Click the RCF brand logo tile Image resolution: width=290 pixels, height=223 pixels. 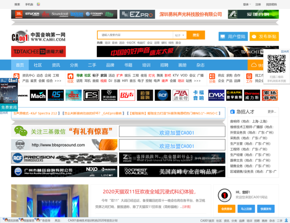(162, 95)
